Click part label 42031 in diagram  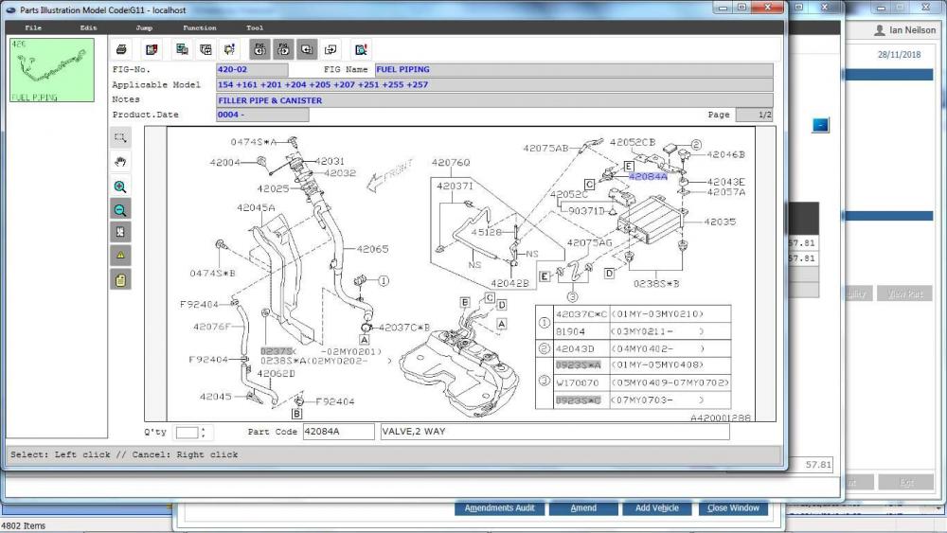point(330,161)
